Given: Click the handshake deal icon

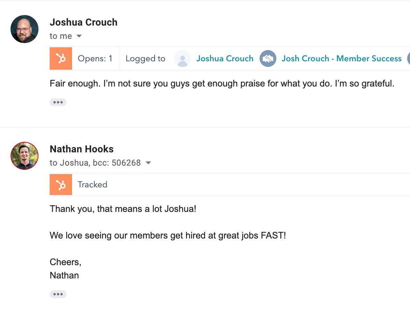Looking at the screenshot, I should pyautogui.click(x=268, y=58).
